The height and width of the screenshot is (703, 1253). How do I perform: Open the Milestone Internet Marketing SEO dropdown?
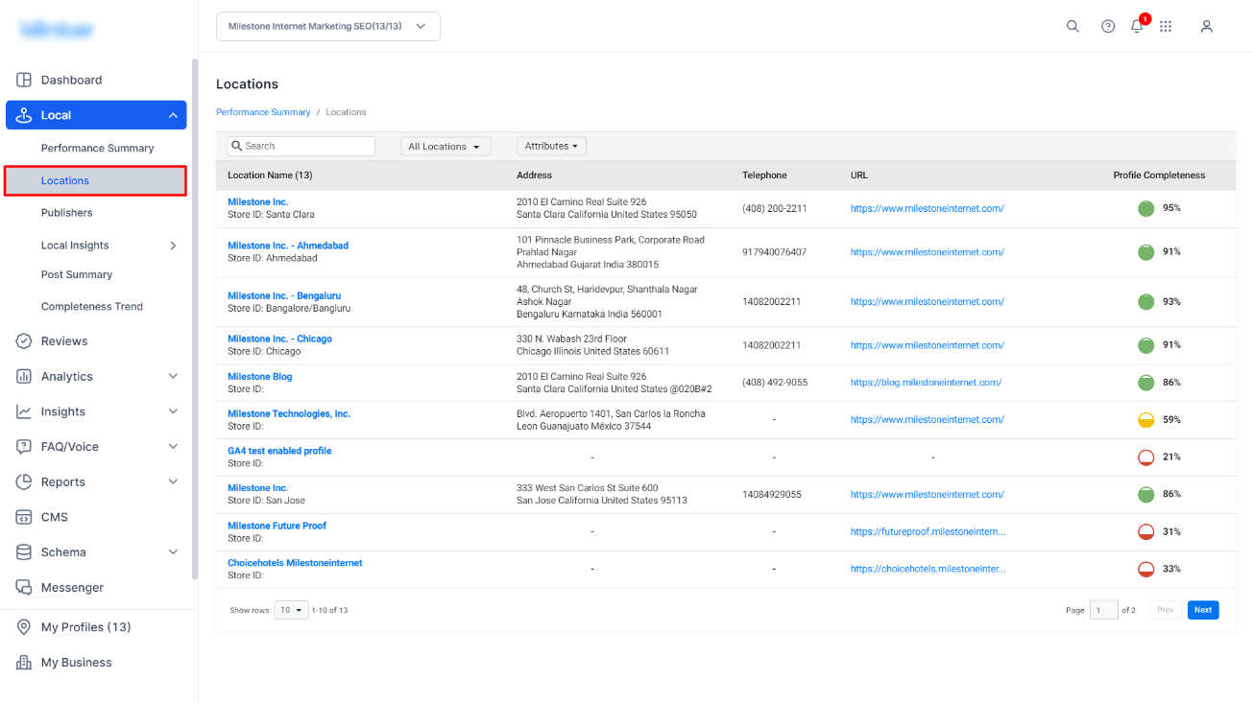point(328,27)
